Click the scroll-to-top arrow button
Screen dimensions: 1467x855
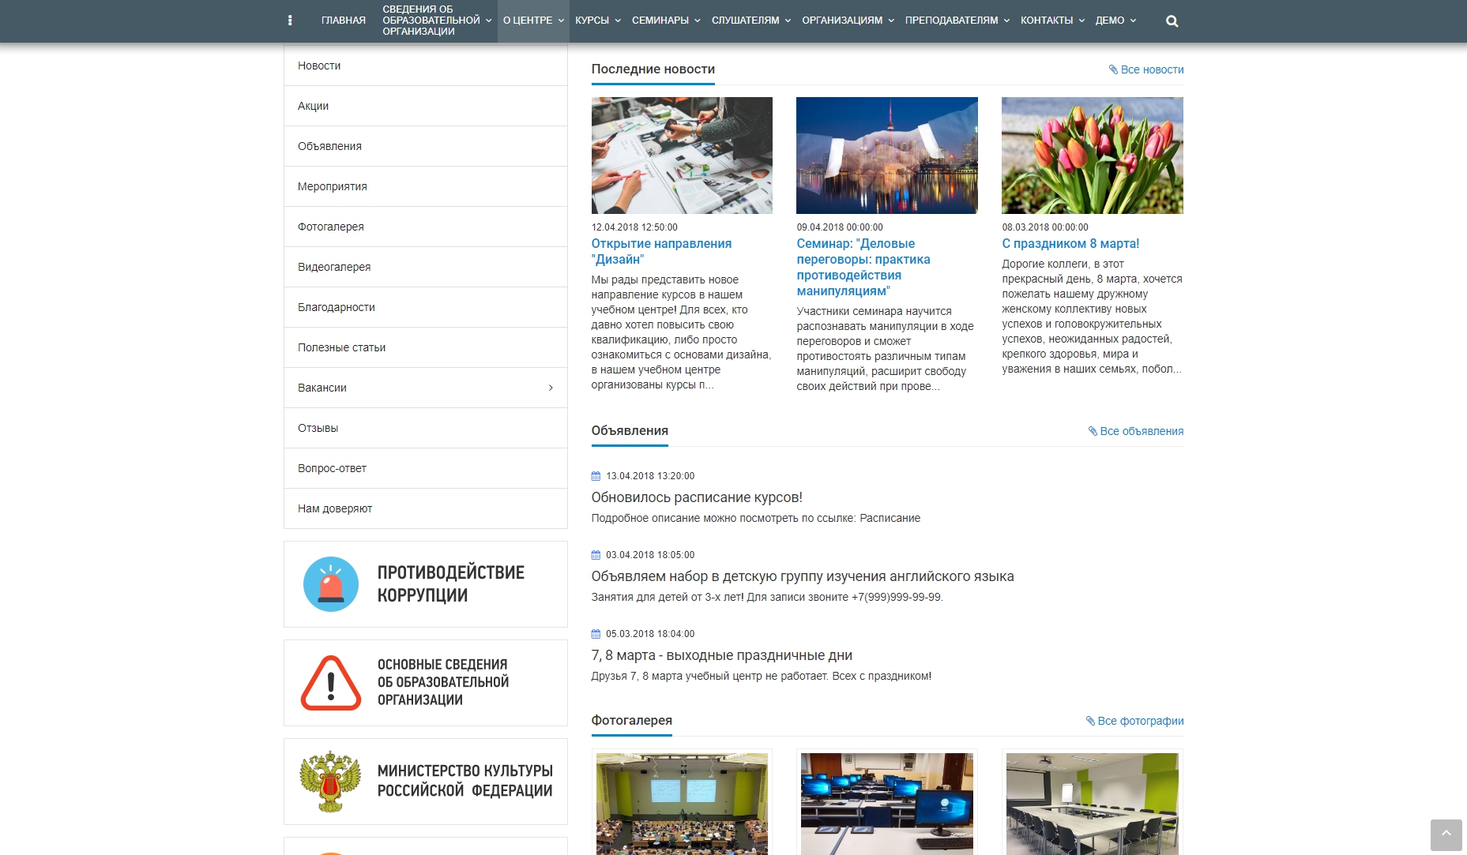coord(1446,834)
